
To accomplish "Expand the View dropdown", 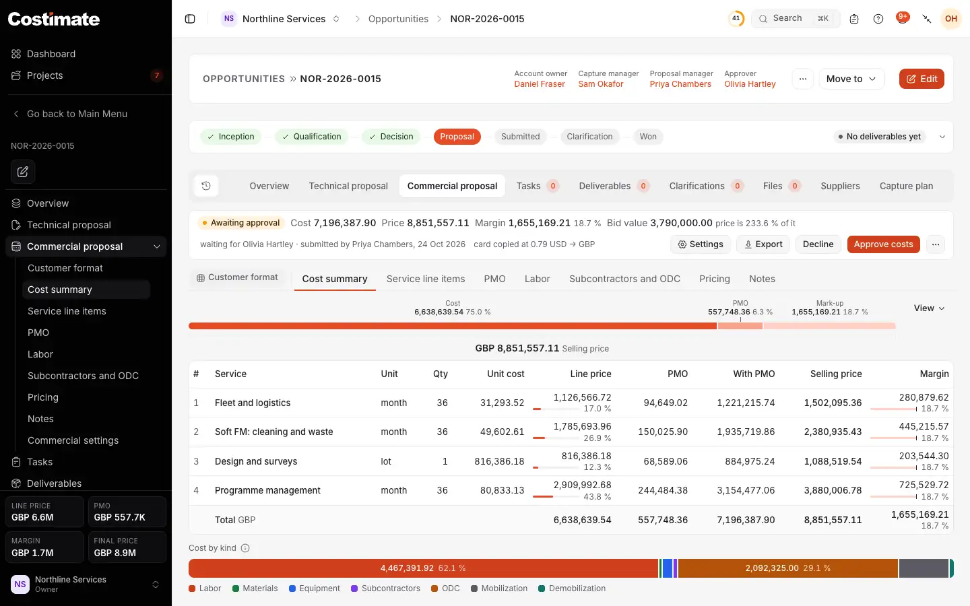I will [929, 308].
